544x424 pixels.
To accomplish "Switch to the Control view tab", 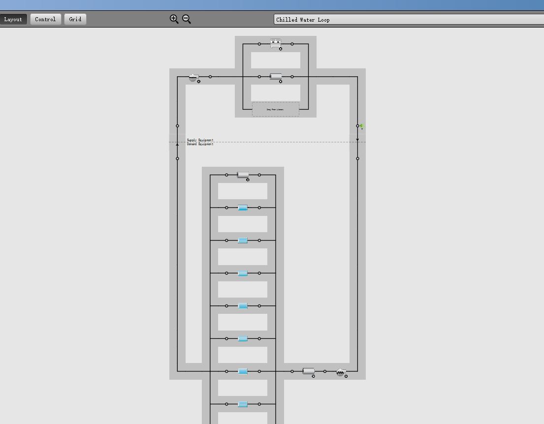I will [x=45, y=19].
